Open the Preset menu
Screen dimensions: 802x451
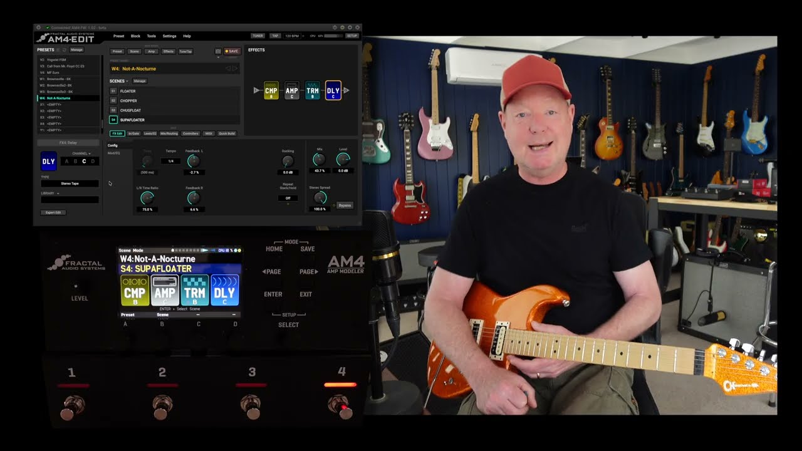point(118,36)
